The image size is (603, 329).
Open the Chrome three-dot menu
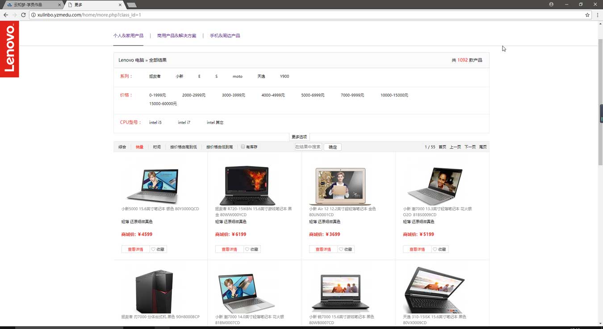pos(598,15)
